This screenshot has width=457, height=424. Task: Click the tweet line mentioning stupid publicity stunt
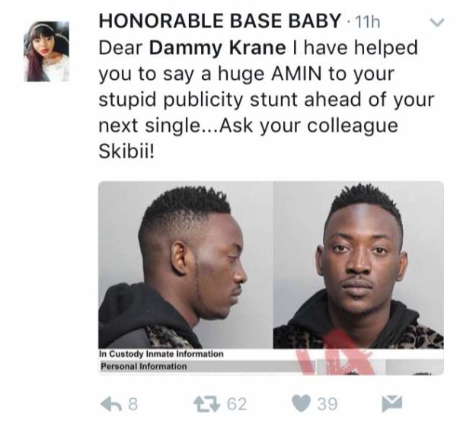267,100
